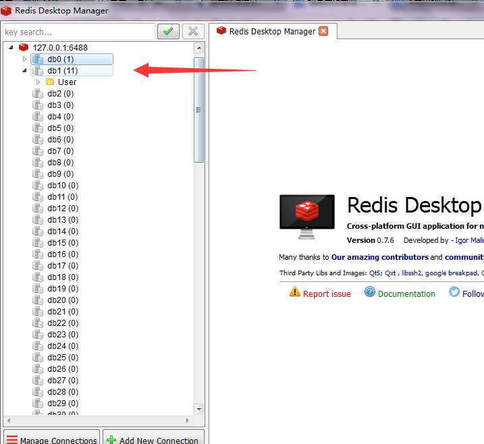Select db18 (0) in the tree

[x=63, y=277]
